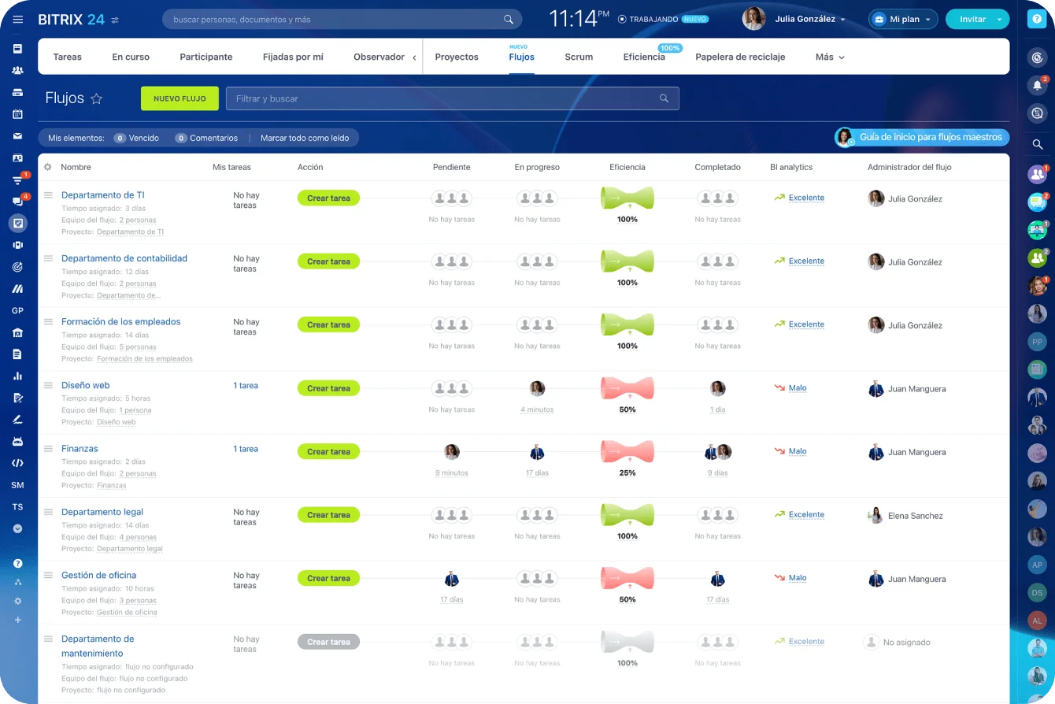
Task: Open the Julia González profile dropdown
Action: pos(809,19)
